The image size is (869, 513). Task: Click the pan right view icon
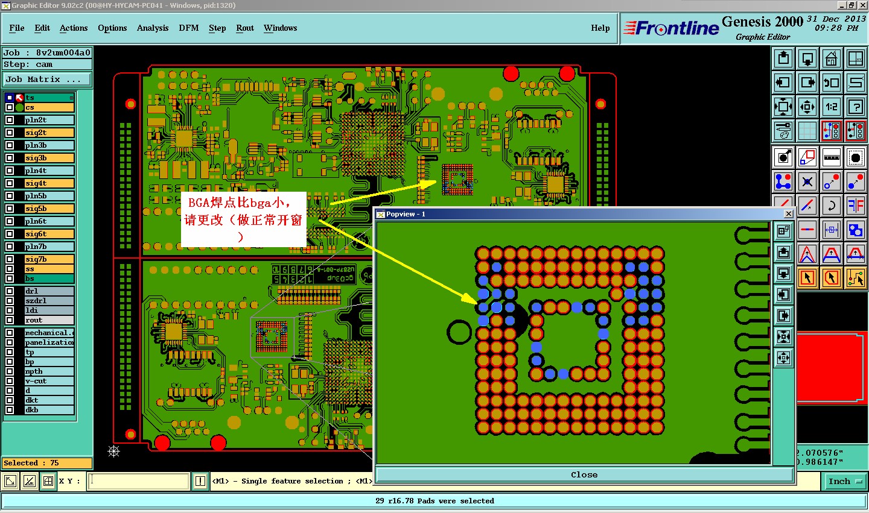(x=807, y=83)
